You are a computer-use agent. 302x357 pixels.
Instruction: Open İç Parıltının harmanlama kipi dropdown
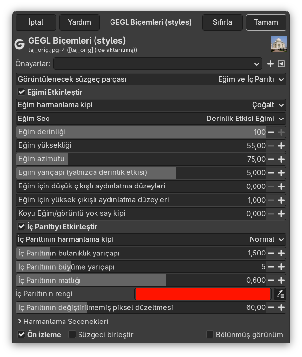point(151,239)
